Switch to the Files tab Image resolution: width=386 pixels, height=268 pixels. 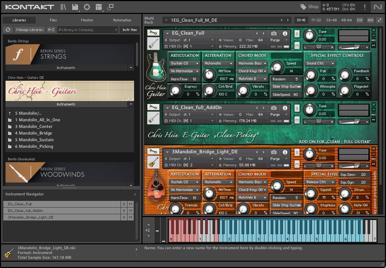(x=53, y=20)
